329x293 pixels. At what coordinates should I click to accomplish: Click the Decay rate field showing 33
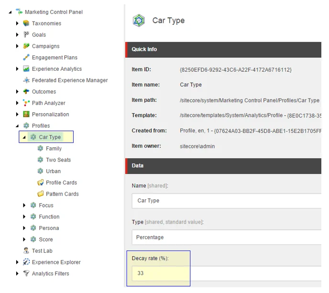(x=227, y=273)
